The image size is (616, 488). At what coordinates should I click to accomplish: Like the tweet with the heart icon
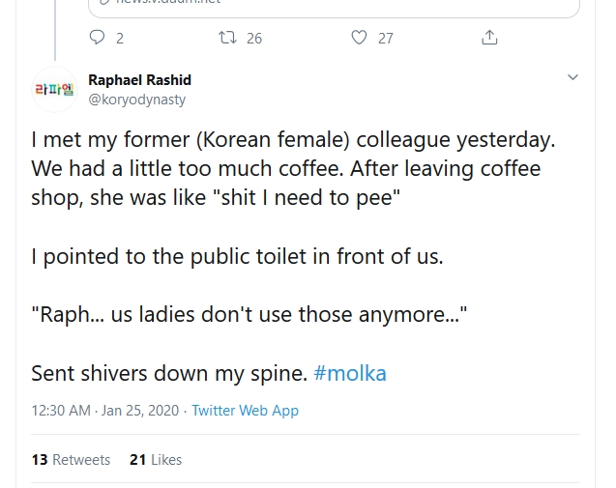359,38
